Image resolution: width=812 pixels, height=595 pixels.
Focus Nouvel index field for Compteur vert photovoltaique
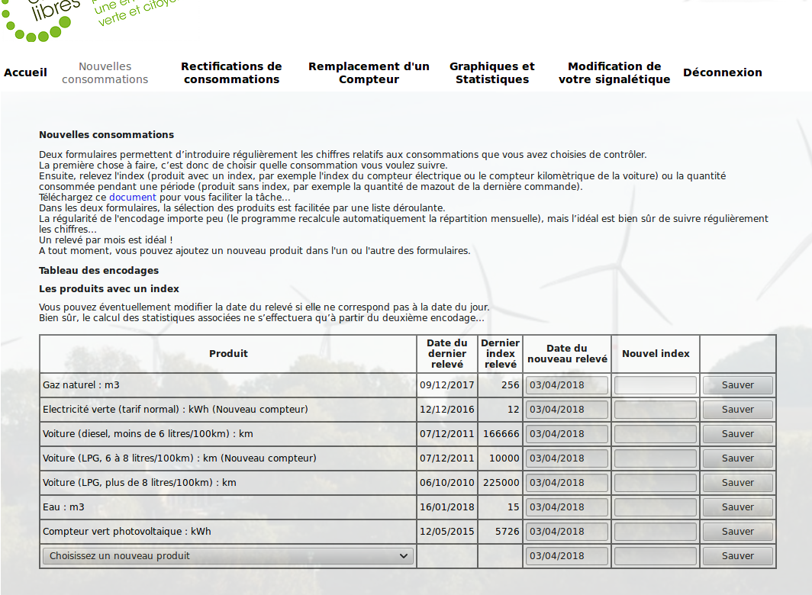click(655, 532)
